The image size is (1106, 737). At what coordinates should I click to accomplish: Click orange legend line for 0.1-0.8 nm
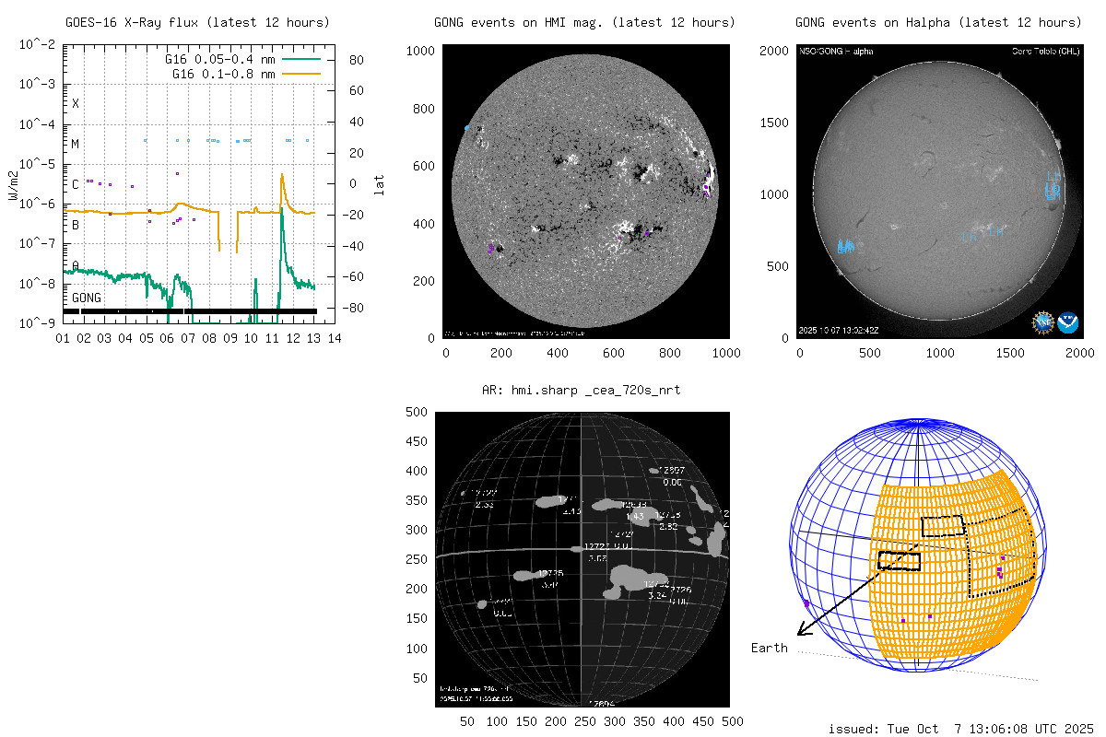click(302, 73)
